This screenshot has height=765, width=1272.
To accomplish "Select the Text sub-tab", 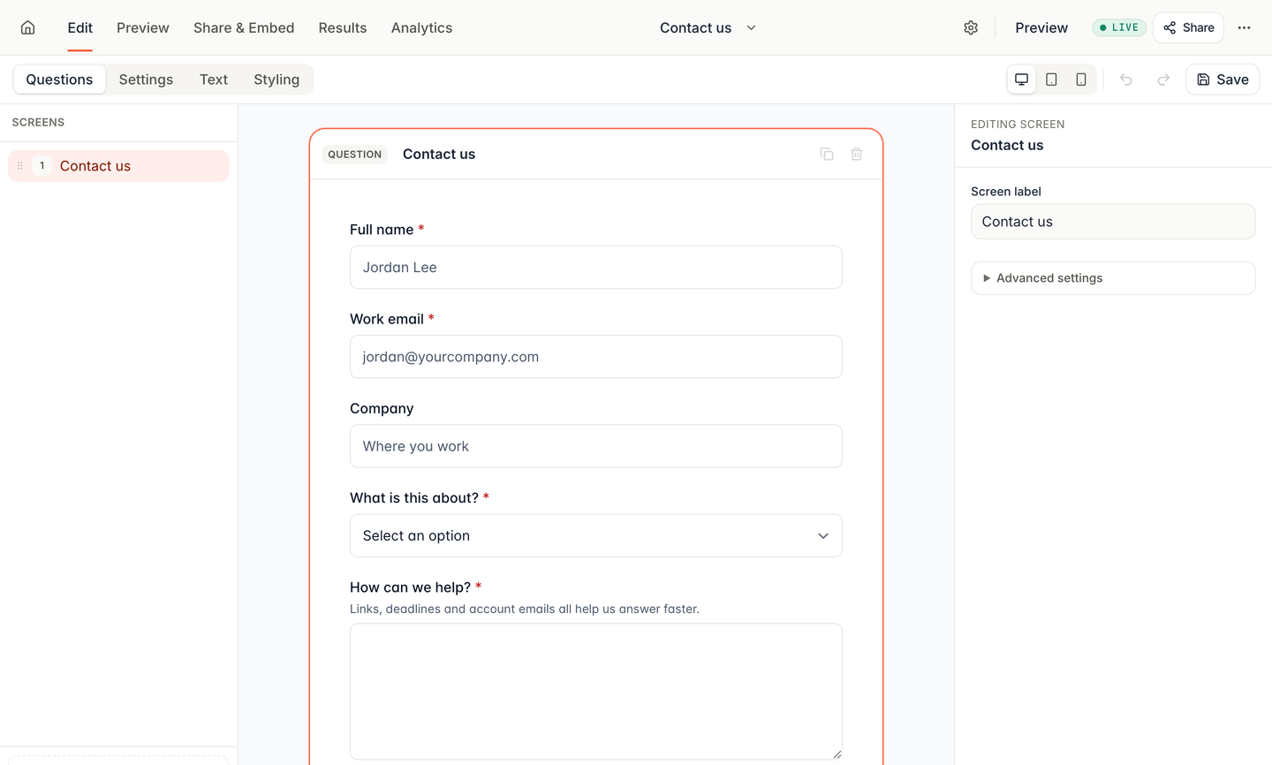I will point(214,80).
